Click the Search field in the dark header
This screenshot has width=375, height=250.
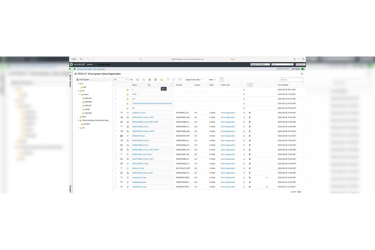coord(282,64)
